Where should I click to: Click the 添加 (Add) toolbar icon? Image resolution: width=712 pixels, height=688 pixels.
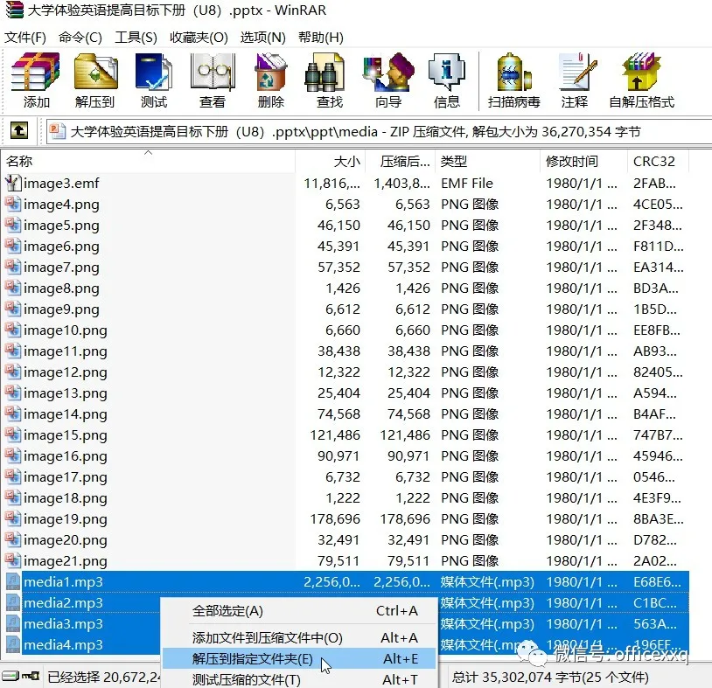(x=36, y=73)
